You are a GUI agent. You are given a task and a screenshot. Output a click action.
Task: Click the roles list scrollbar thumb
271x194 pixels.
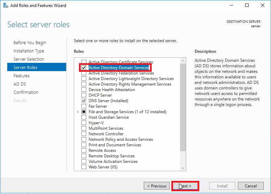(183, 107)
